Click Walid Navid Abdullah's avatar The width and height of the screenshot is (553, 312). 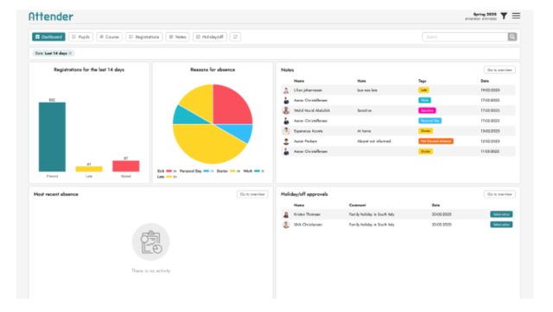coord(286,111)
